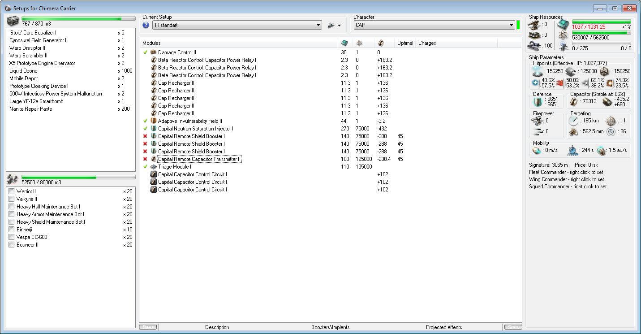Select Nanite Repair Paste in the cargo list

[x=71, y=109]
